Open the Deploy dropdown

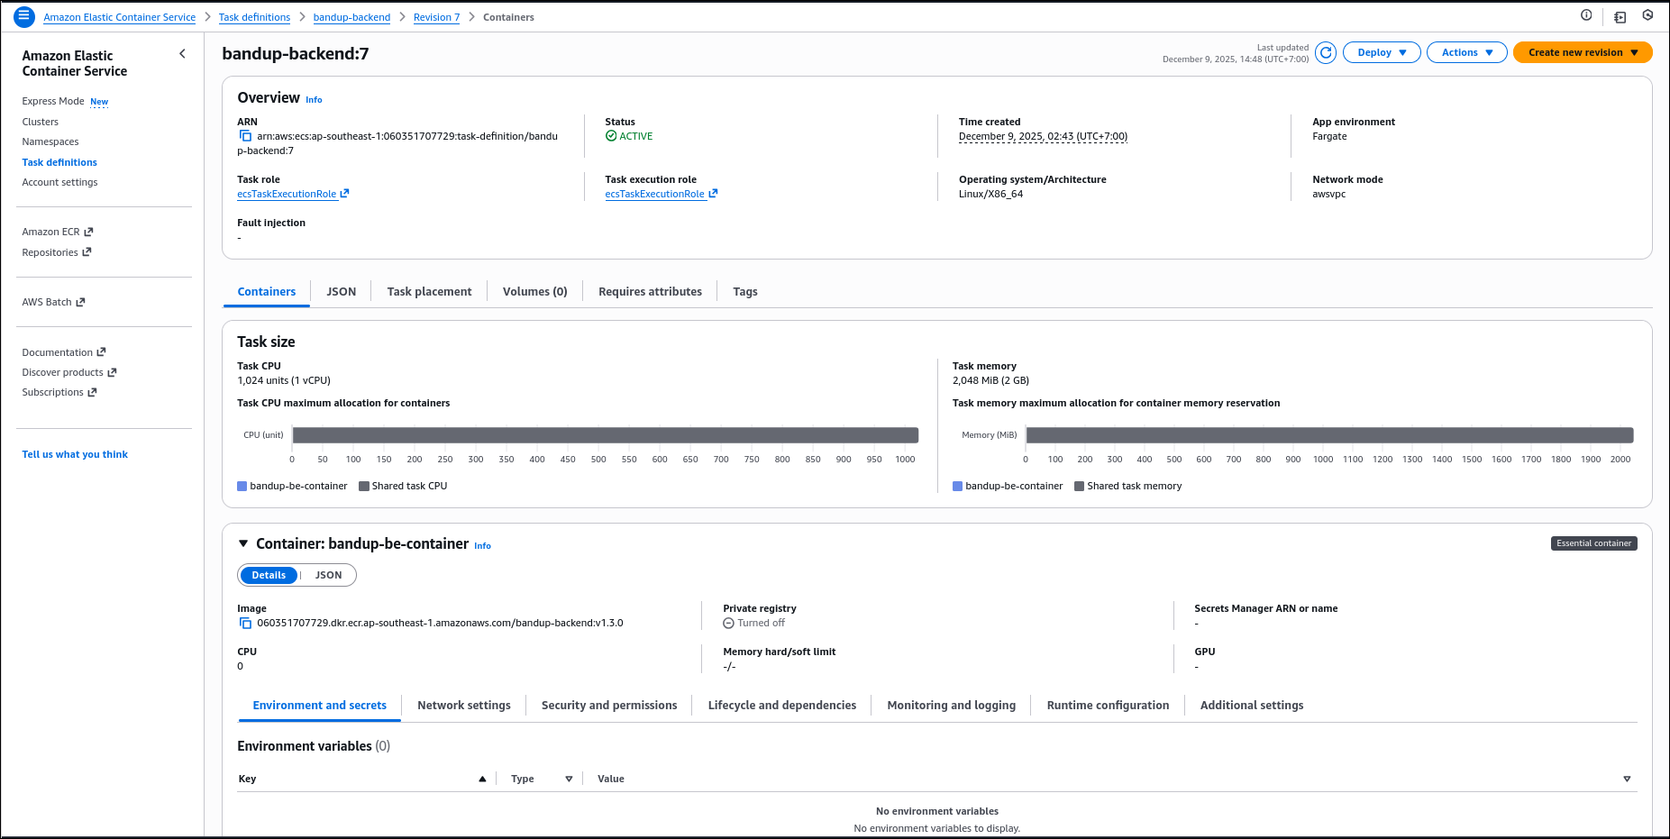(x=1381, y=52)
